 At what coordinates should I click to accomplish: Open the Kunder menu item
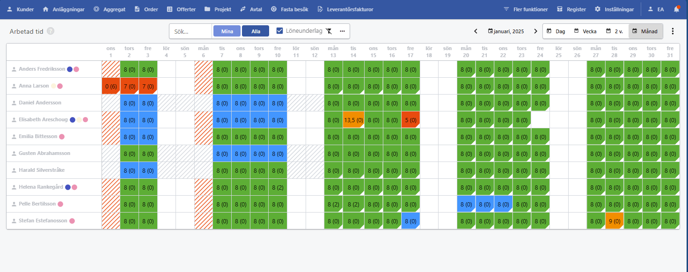click(x=22, y=9)
